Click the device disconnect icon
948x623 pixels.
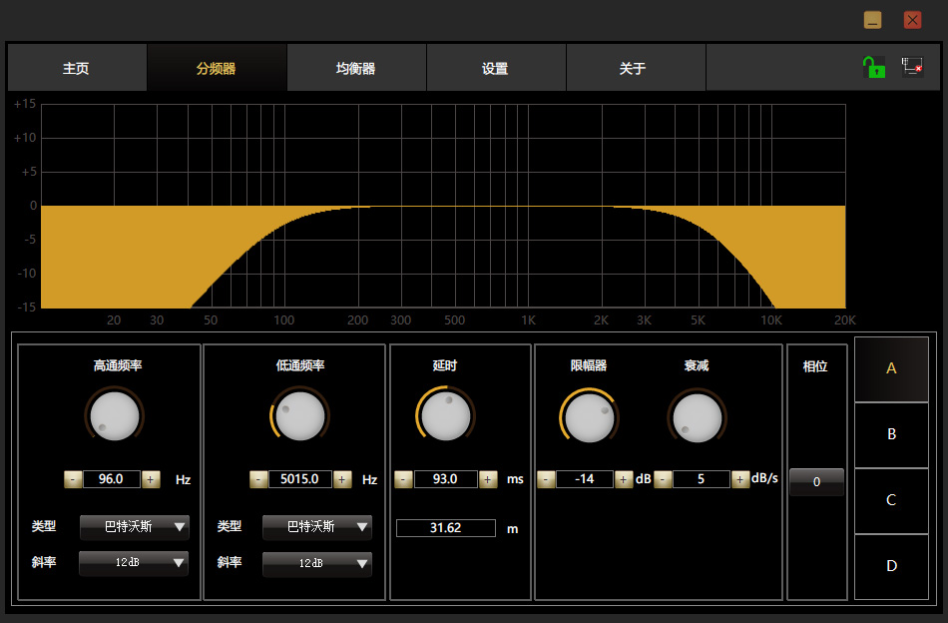pos(912,68)
